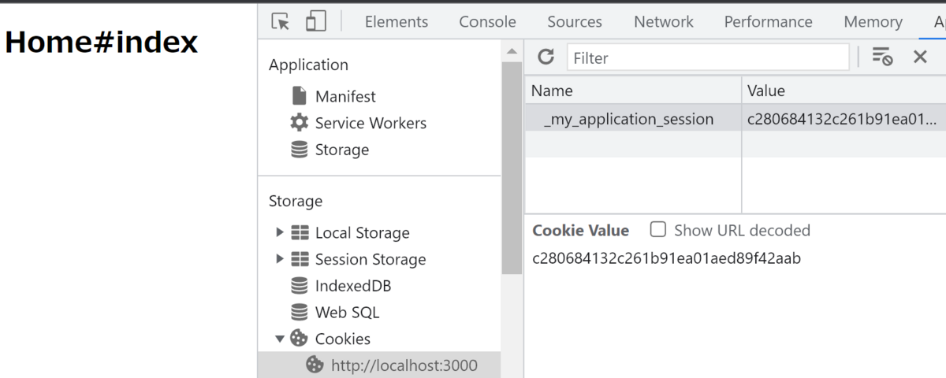The height and width of the screenshot is (378, 946).
Task: Collapse the Cookies tree node
Action: (x=280, y=339)
